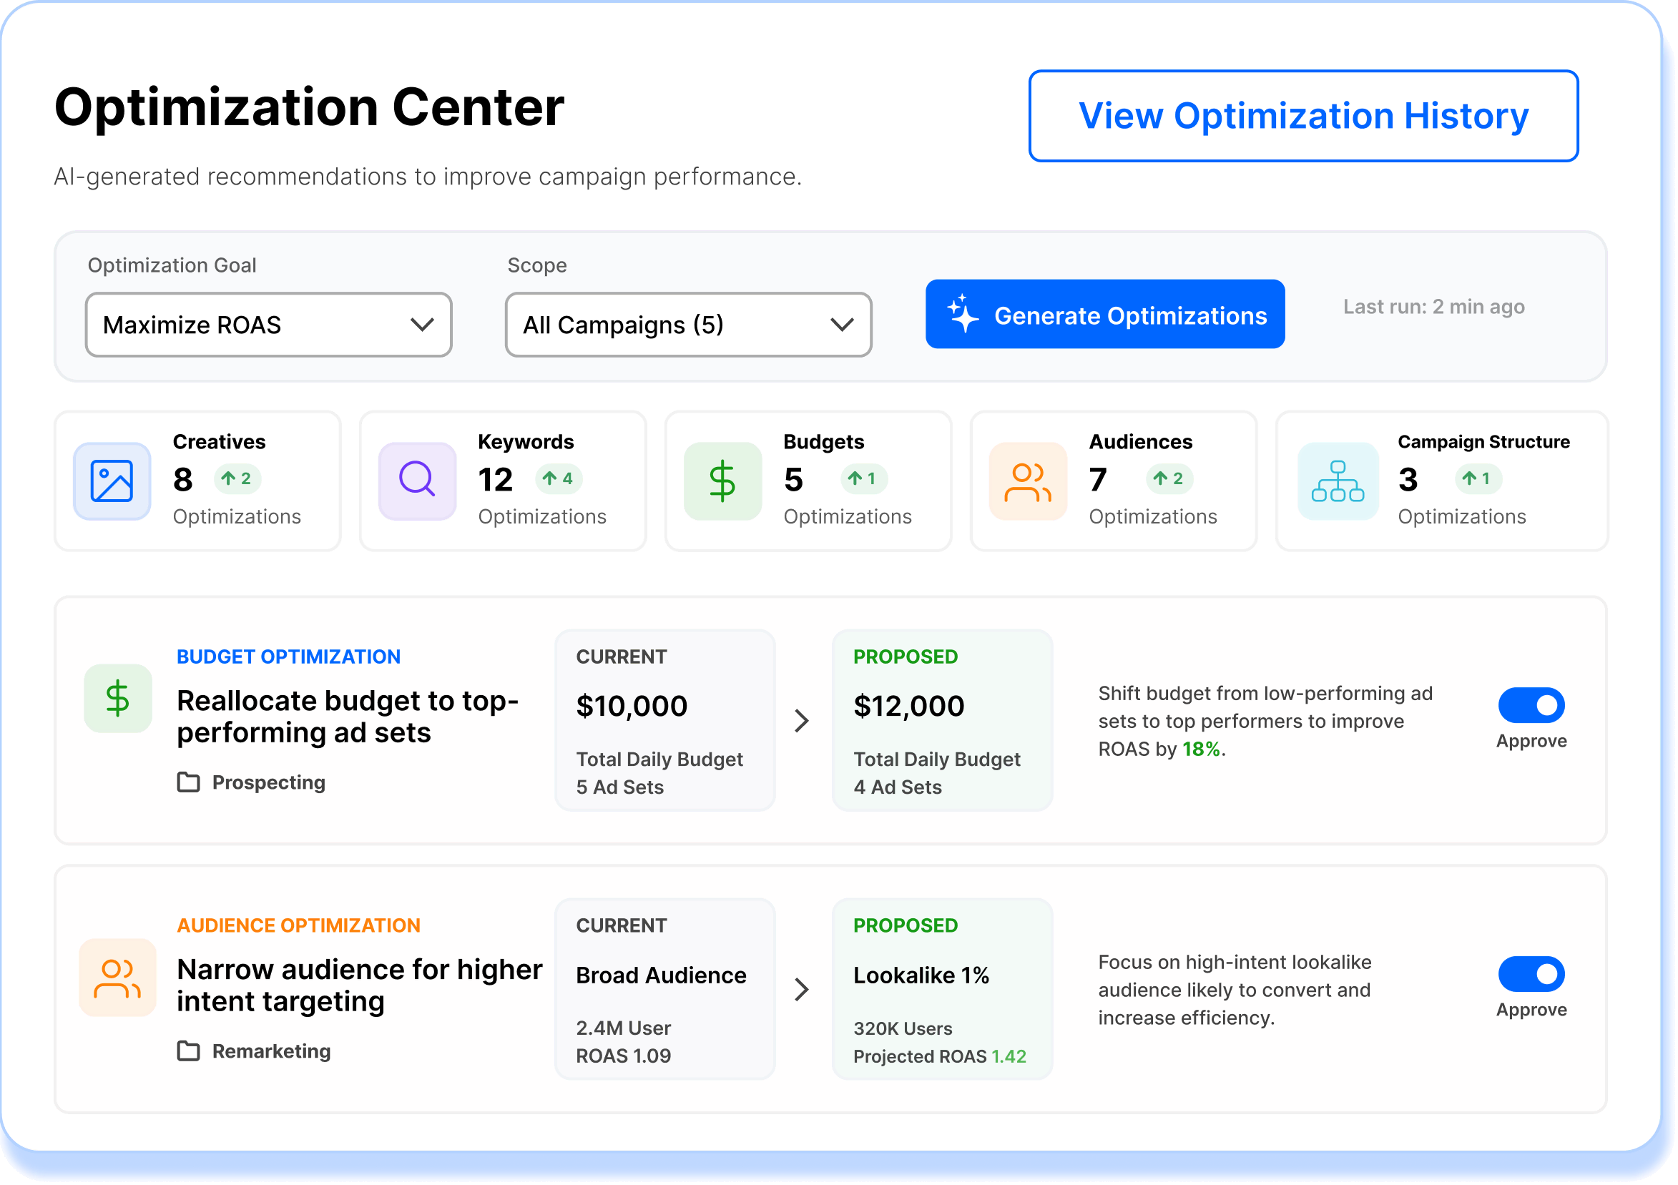This screenshot has width=1678, height=1185.
Task: Select the proposed Lookalike 1% card
Action: 943,990
